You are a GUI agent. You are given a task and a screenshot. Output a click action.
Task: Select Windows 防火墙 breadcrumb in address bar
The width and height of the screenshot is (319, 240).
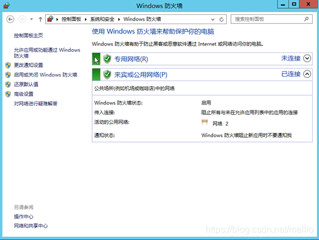point(142,19)
